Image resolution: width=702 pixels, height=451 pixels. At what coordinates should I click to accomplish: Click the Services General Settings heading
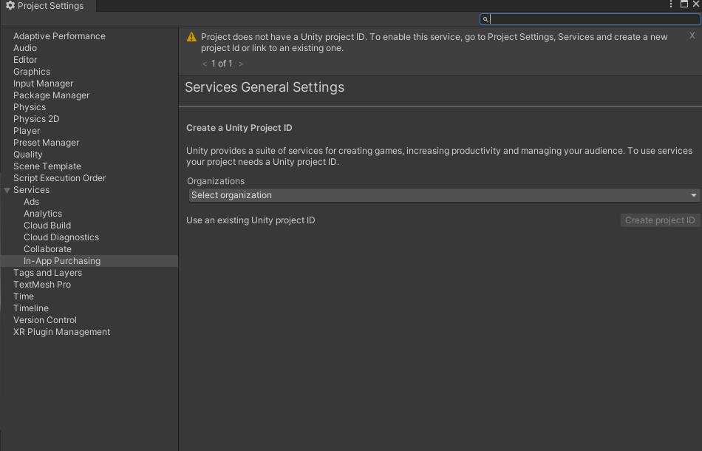point(265,87)
